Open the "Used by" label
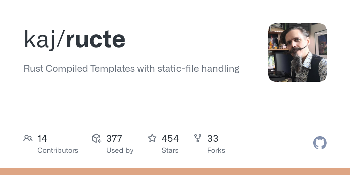This screenshot has height=175, width=350. point(120,150)
